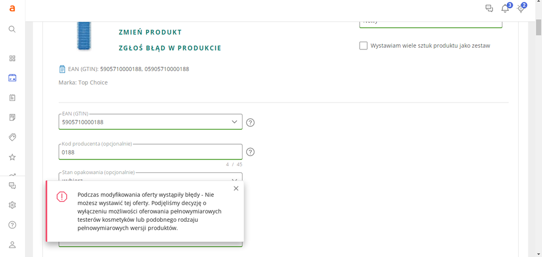Enable "Wystawiam wiele sztuk produktu jako zestaw" checkbox
This screenshot has width=542, height=257.
364,46
